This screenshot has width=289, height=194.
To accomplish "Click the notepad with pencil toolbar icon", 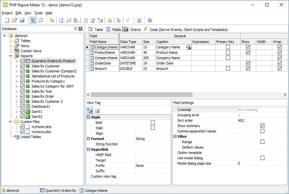I will pos(93,20).
